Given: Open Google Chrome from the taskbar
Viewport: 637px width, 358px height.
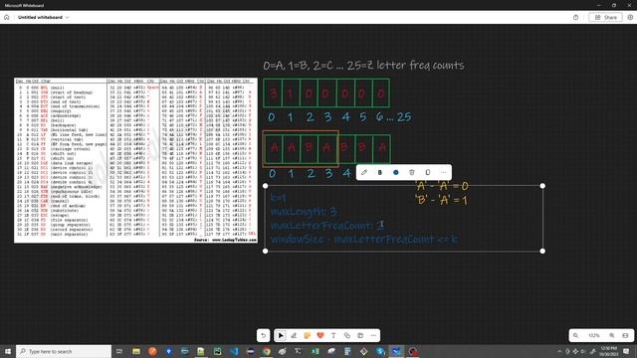Looking at the screenshot, I should [x=267, y=351].
